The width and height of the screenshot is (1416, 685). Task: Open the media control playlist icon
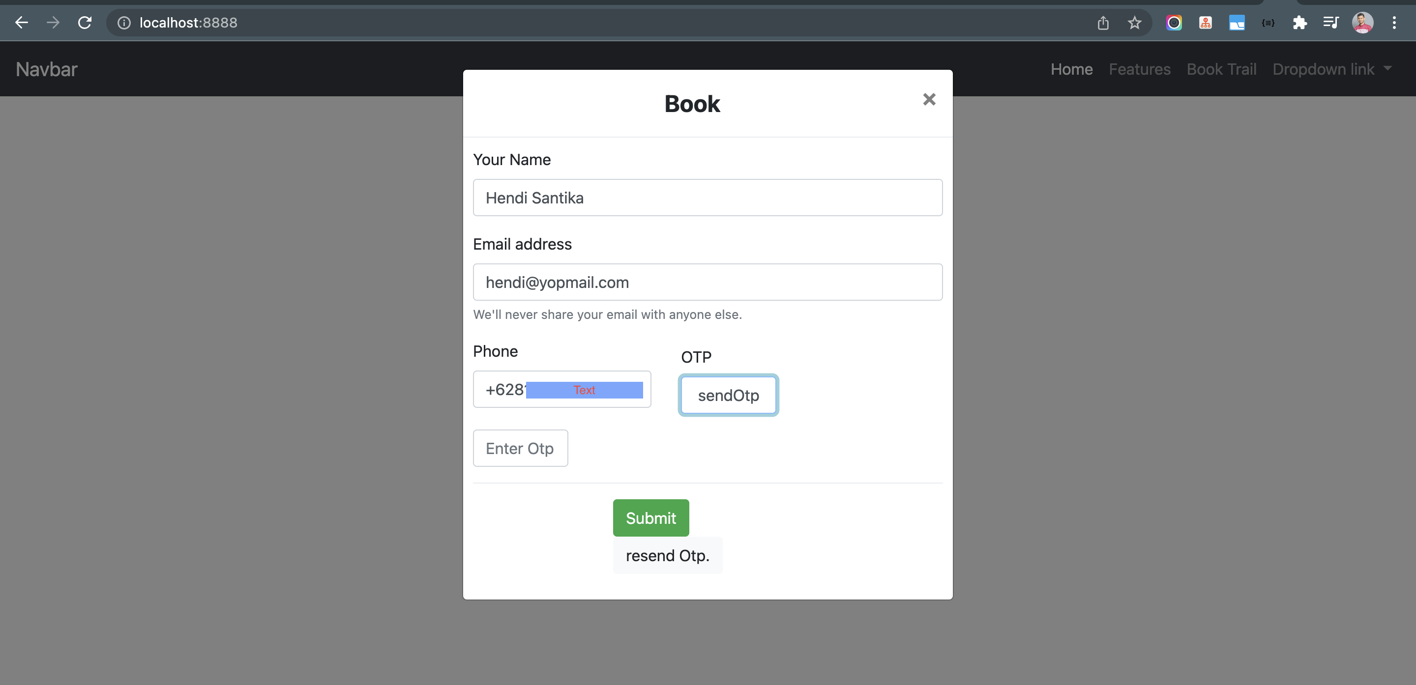(x=1331, y=23)
